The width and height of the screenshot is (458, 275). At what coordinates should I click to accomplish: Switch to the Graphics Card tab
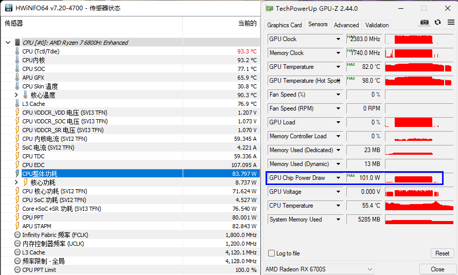285,25
